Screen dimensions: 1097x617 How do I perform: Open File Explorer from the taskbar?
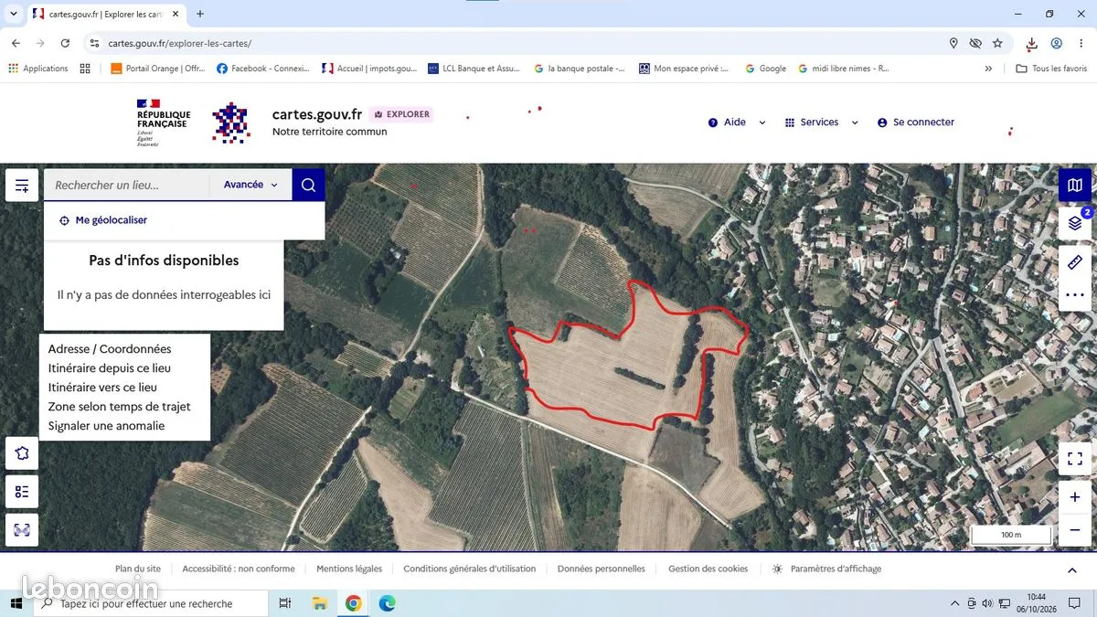click(319, 603)
